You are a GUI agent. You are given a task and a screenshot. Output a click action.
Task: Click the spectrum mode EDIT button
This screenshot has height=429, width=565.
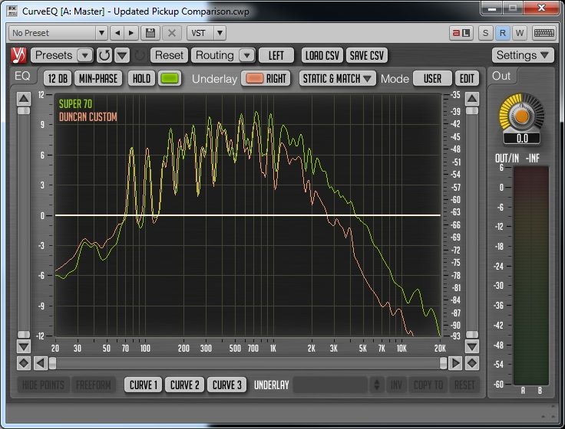coord(467,78)
